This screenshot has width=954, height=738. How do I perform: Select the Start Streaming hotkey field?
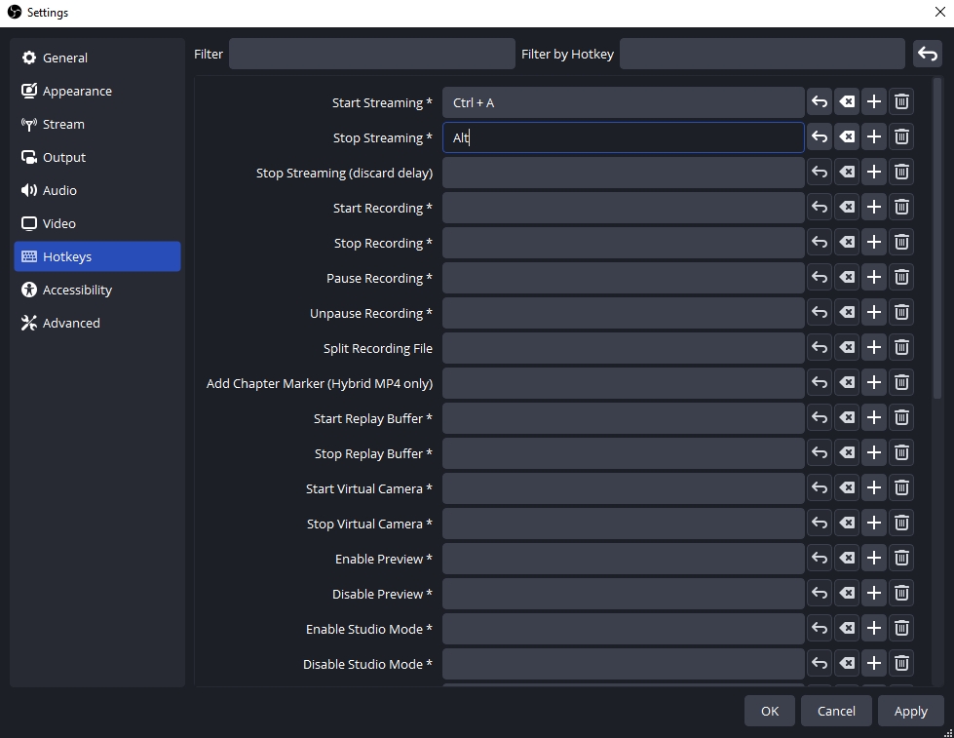click(623, 102)
